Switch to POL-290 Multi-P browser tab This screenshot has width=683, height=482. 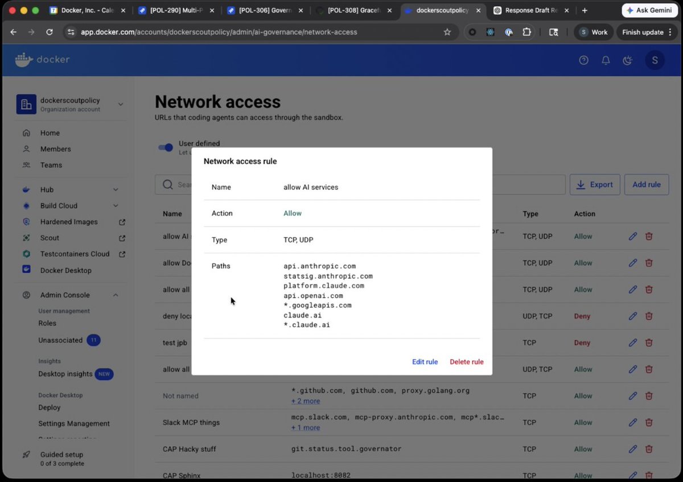[x=176, y=10]
